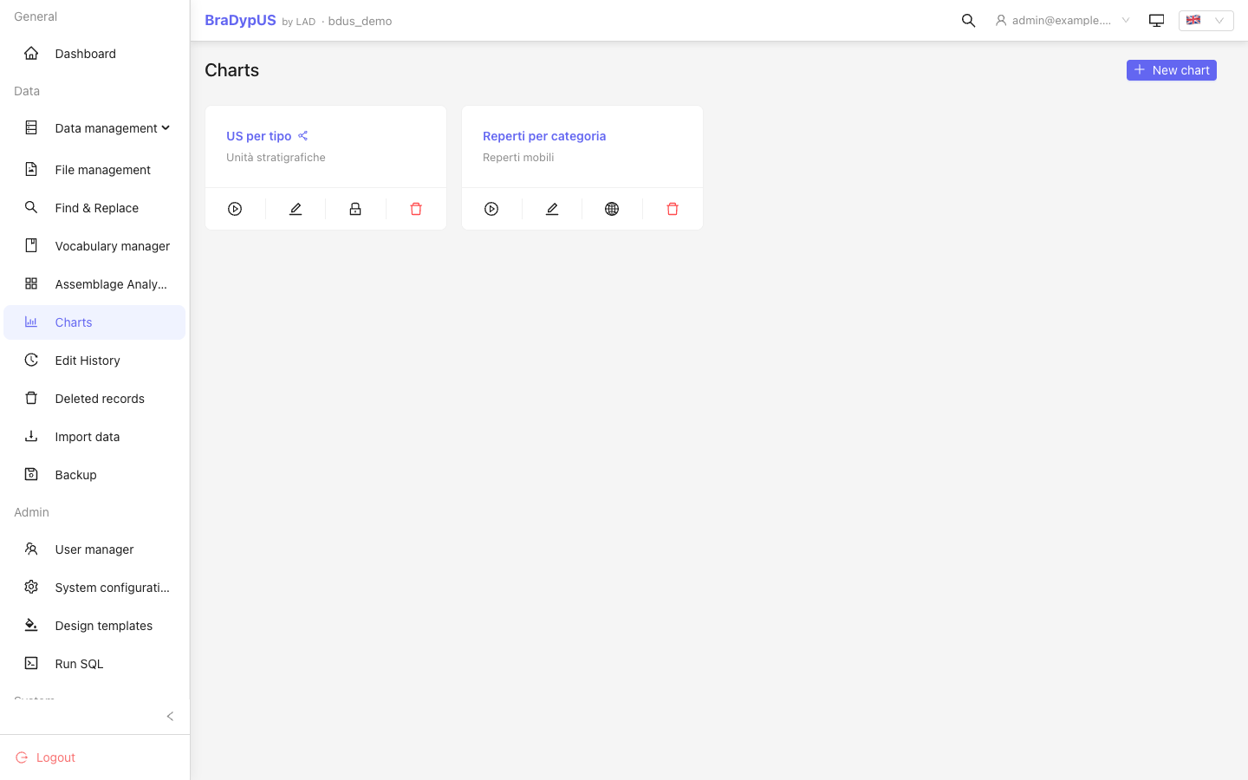Open Design templates
The image size is (1248, 780).
[x=94, y=626]
